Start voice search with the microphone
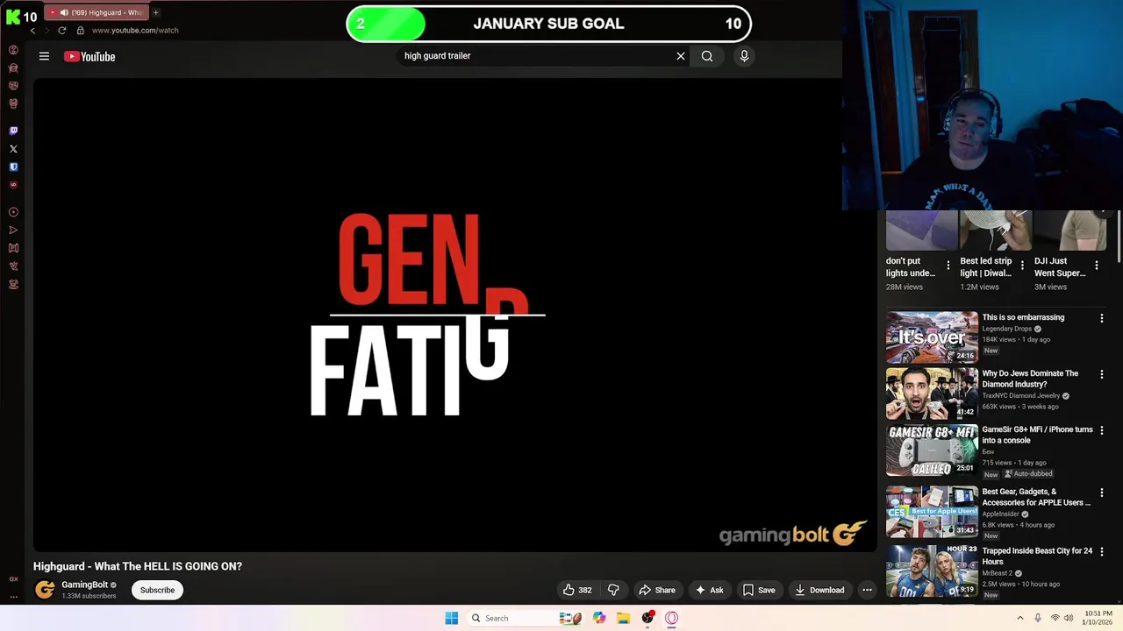 tap(744, 56)
